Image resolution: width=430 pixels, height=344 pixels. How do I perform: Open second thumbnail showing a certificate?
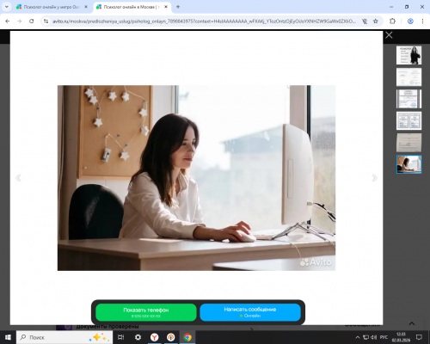click(x=408, y=77)
